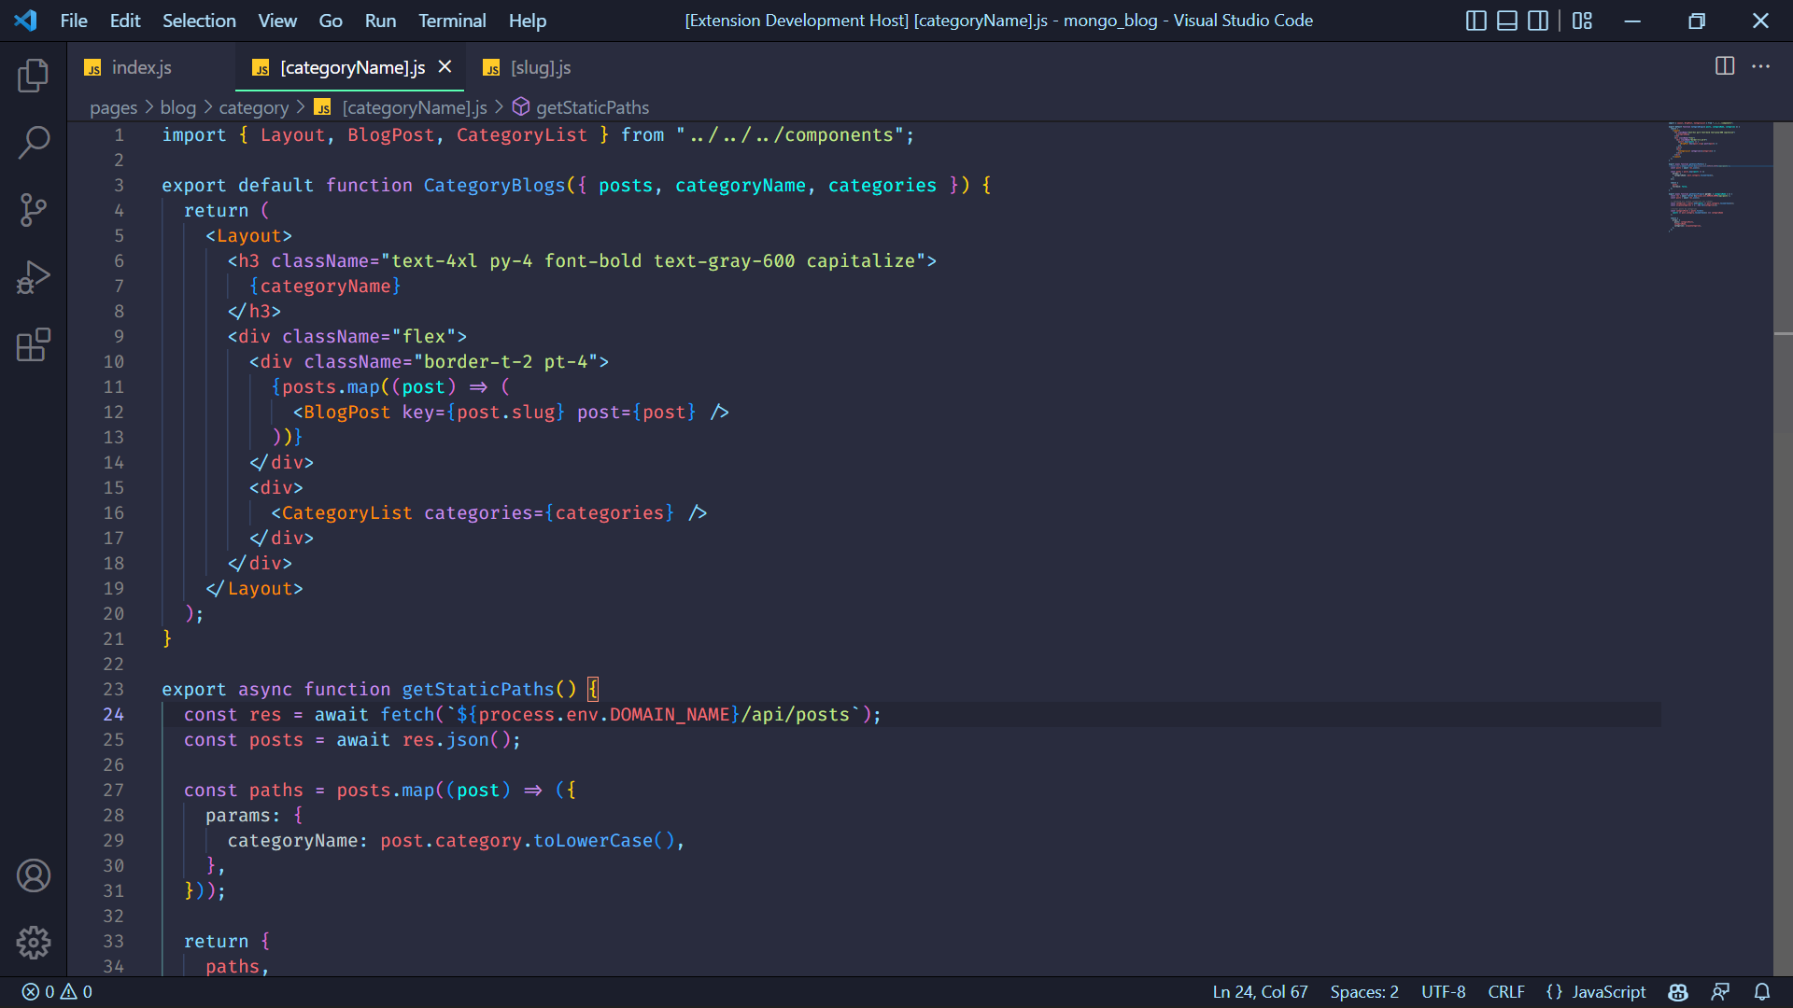Open the Terminal menu
The image size is (1793, 1008).
click(x=452, y=21)
